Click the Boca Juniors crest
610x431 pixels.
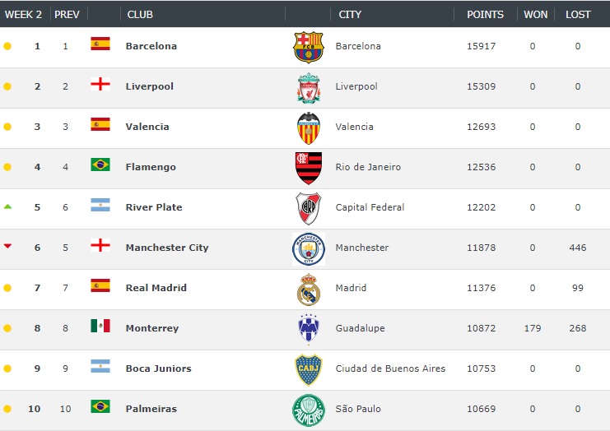point(309,369)
